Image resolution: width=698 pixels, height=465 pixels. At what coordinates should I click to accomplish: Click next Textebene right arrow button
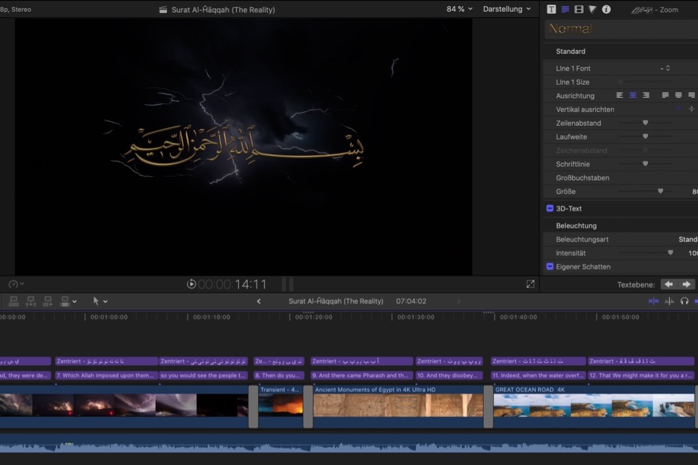pos(686,284)
